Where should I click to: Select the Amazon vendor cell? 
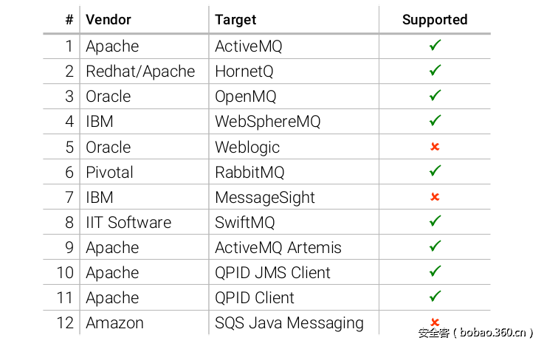pyautogui.click(x=114, y=323)
